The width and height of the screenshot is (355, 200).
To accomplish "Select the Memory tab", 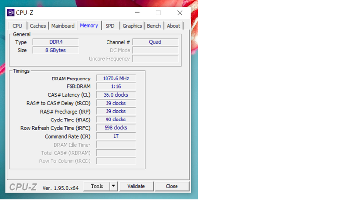I will [89, 25].
